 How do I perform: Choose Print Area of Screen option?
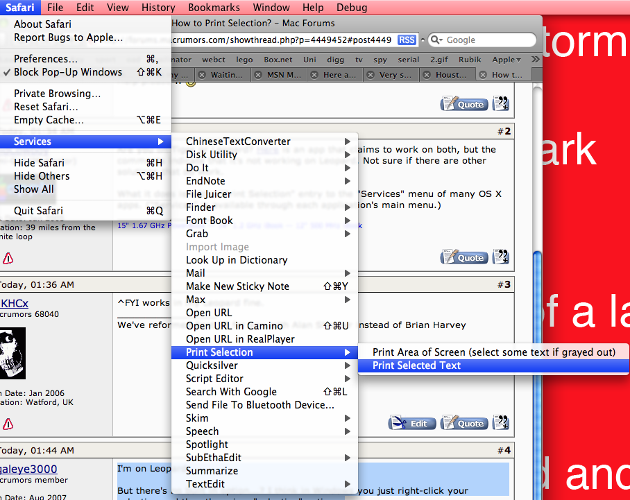tap(493, 352)
